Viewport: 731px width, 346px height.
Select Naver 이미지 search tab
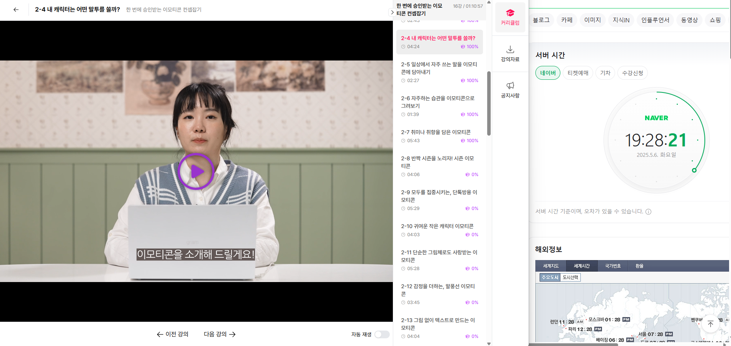pos(592,20)
